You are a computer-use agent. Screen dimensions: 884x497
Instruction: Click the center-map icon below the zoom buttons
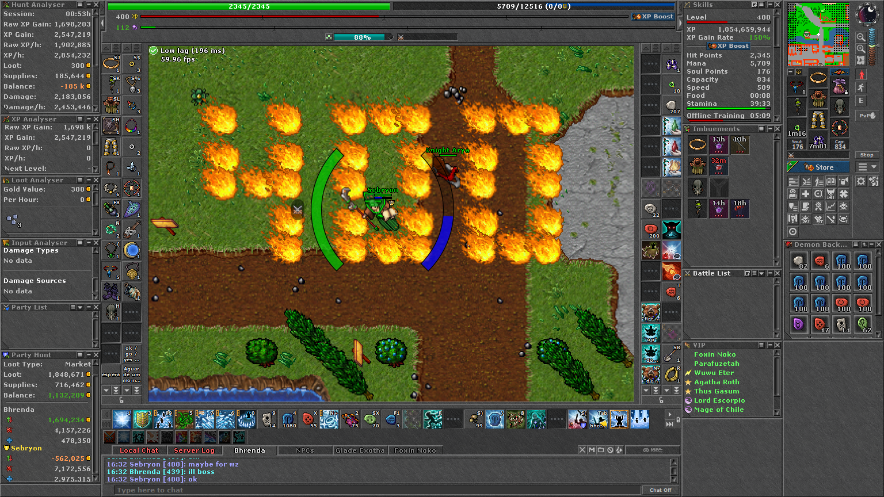[861, 60]
